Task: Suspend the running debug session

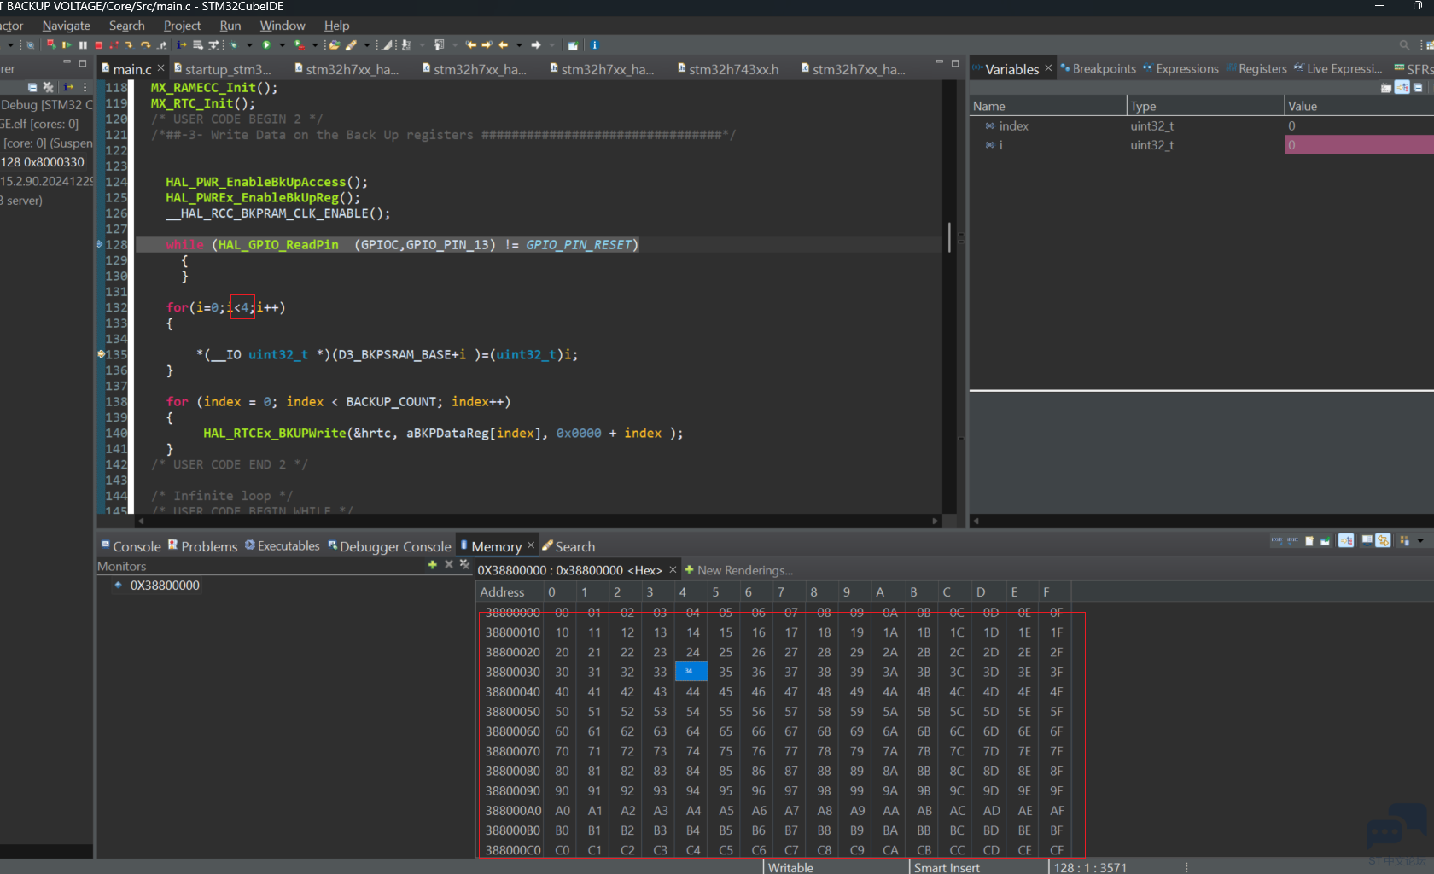Action: click(83, 45)
